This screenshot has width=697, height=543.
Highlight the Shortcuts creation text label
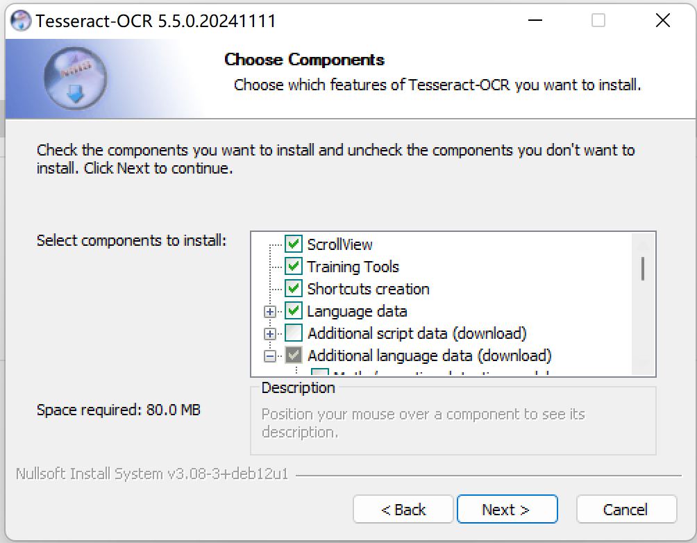point(369,289)
